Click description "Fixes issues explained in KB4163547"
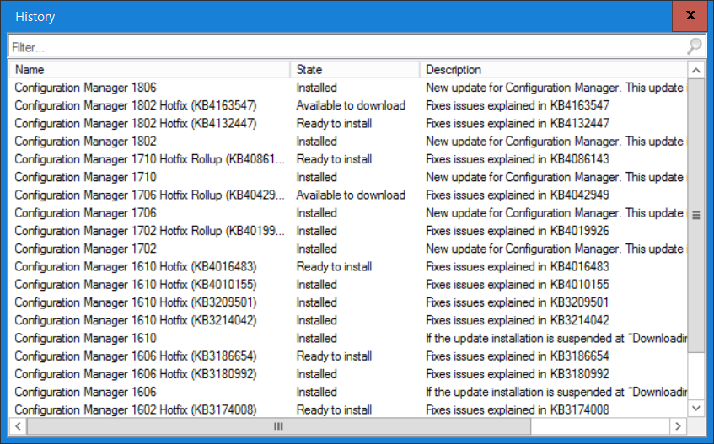 (518, 105)
